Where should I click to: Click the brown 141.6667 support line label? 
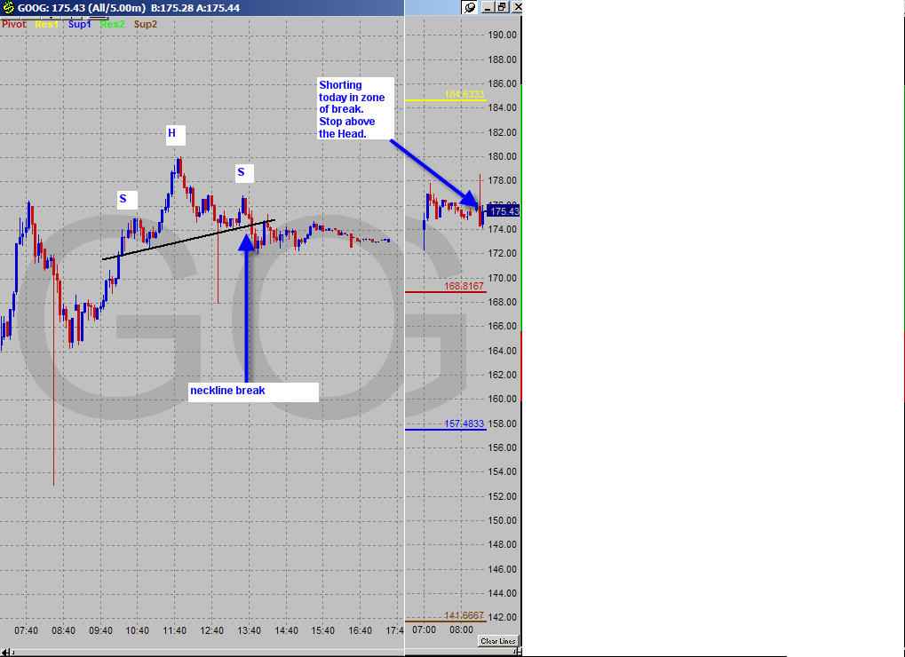(x=464, y=615)
